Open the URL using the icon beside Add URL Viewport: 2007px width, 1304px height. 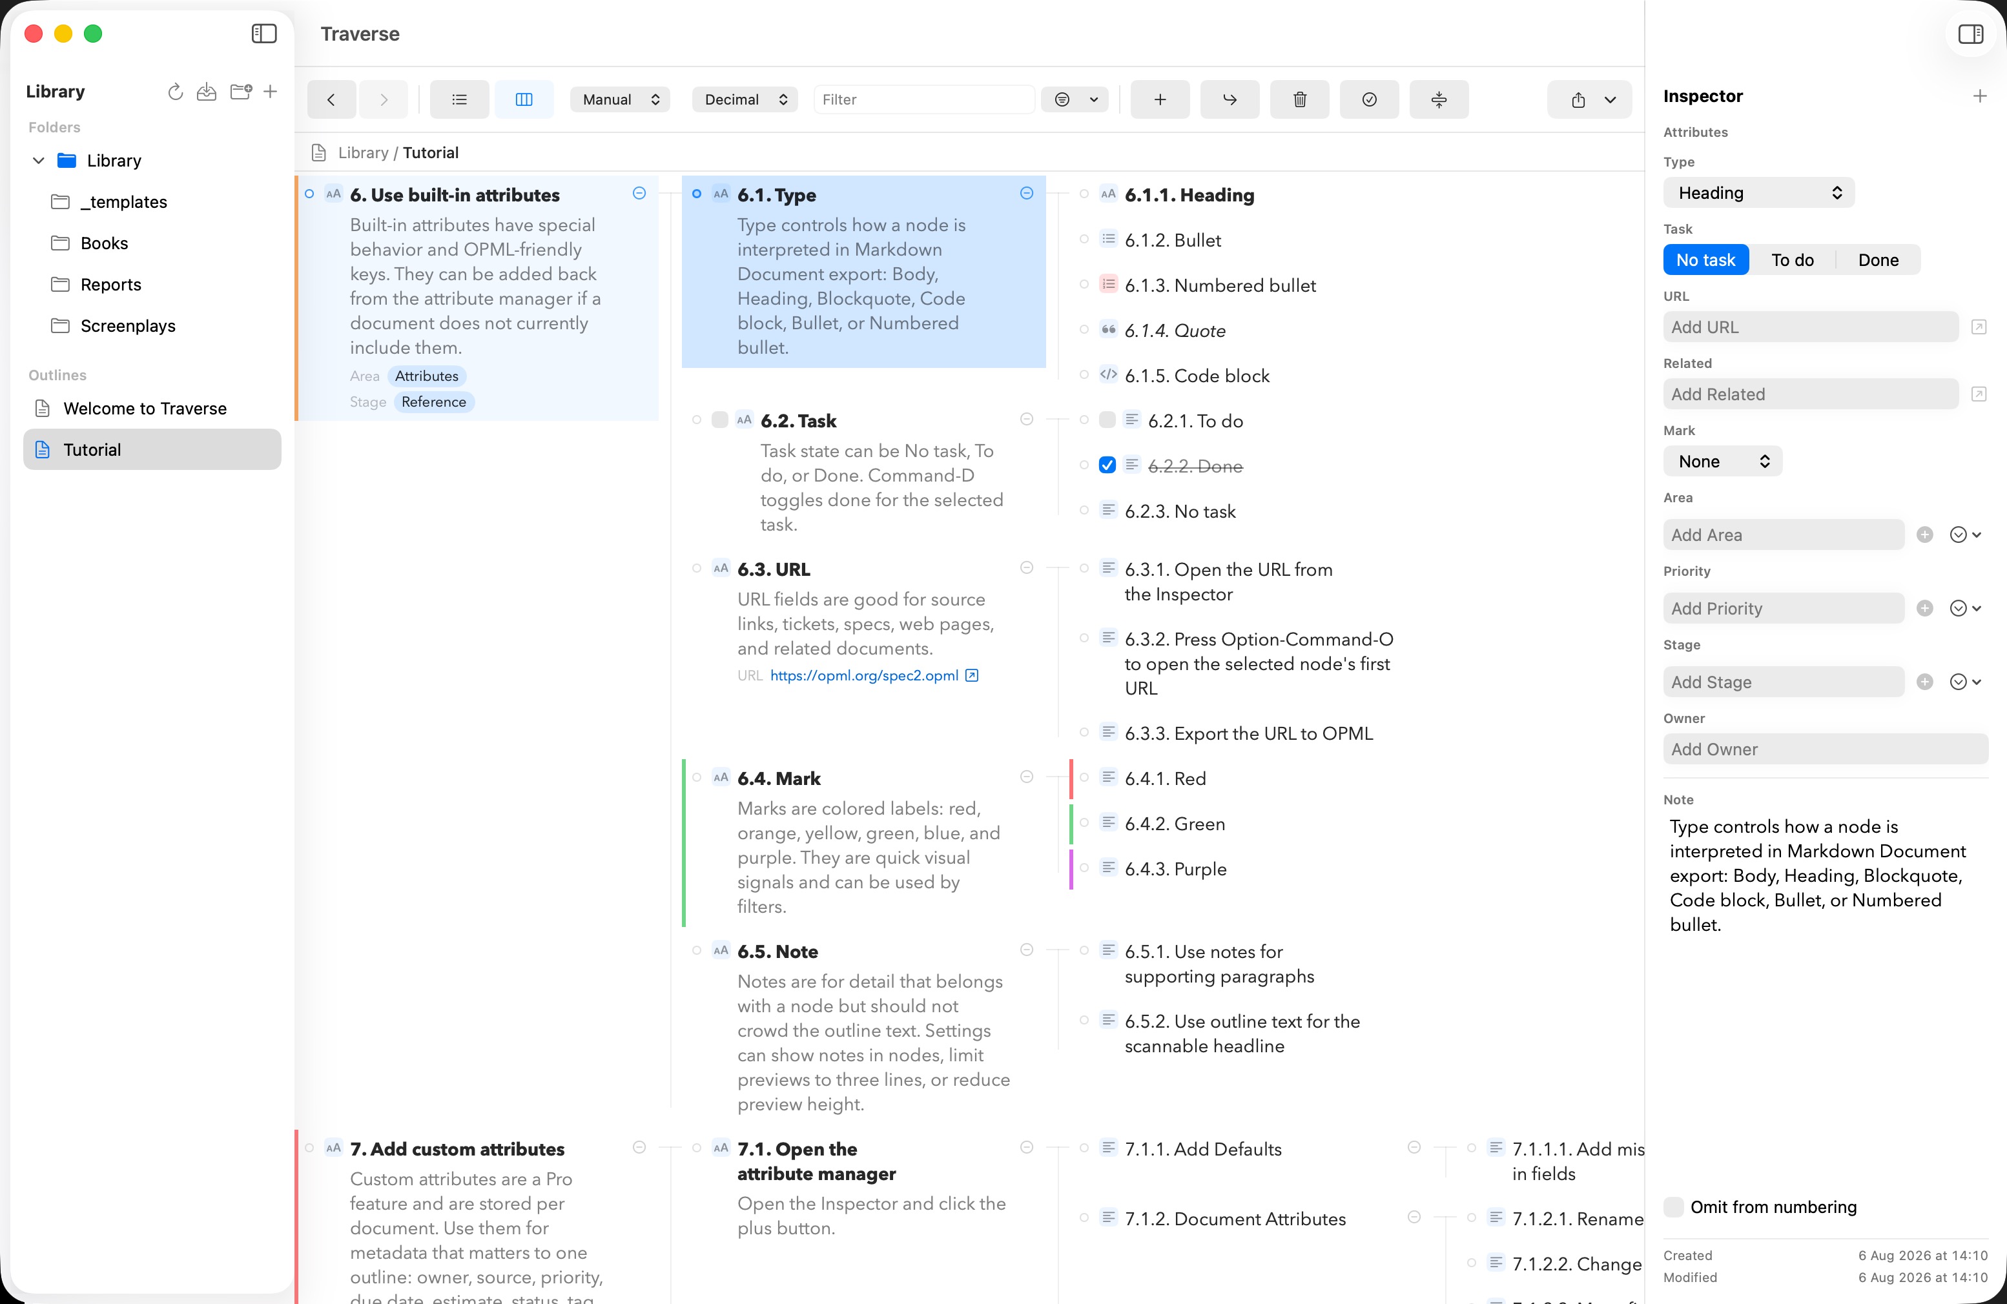[x=1979, y=327]
